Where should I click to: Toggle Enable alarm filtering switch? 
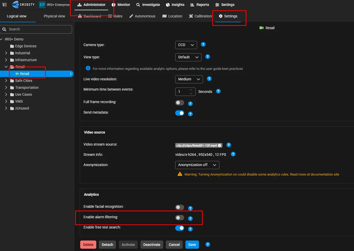pyautogui.click(x=180, y=217)
